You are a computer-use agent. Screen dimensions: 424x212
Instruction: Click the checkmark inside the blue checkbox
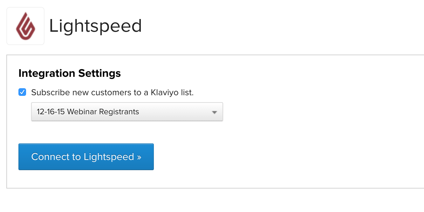(x=22, y=92)
